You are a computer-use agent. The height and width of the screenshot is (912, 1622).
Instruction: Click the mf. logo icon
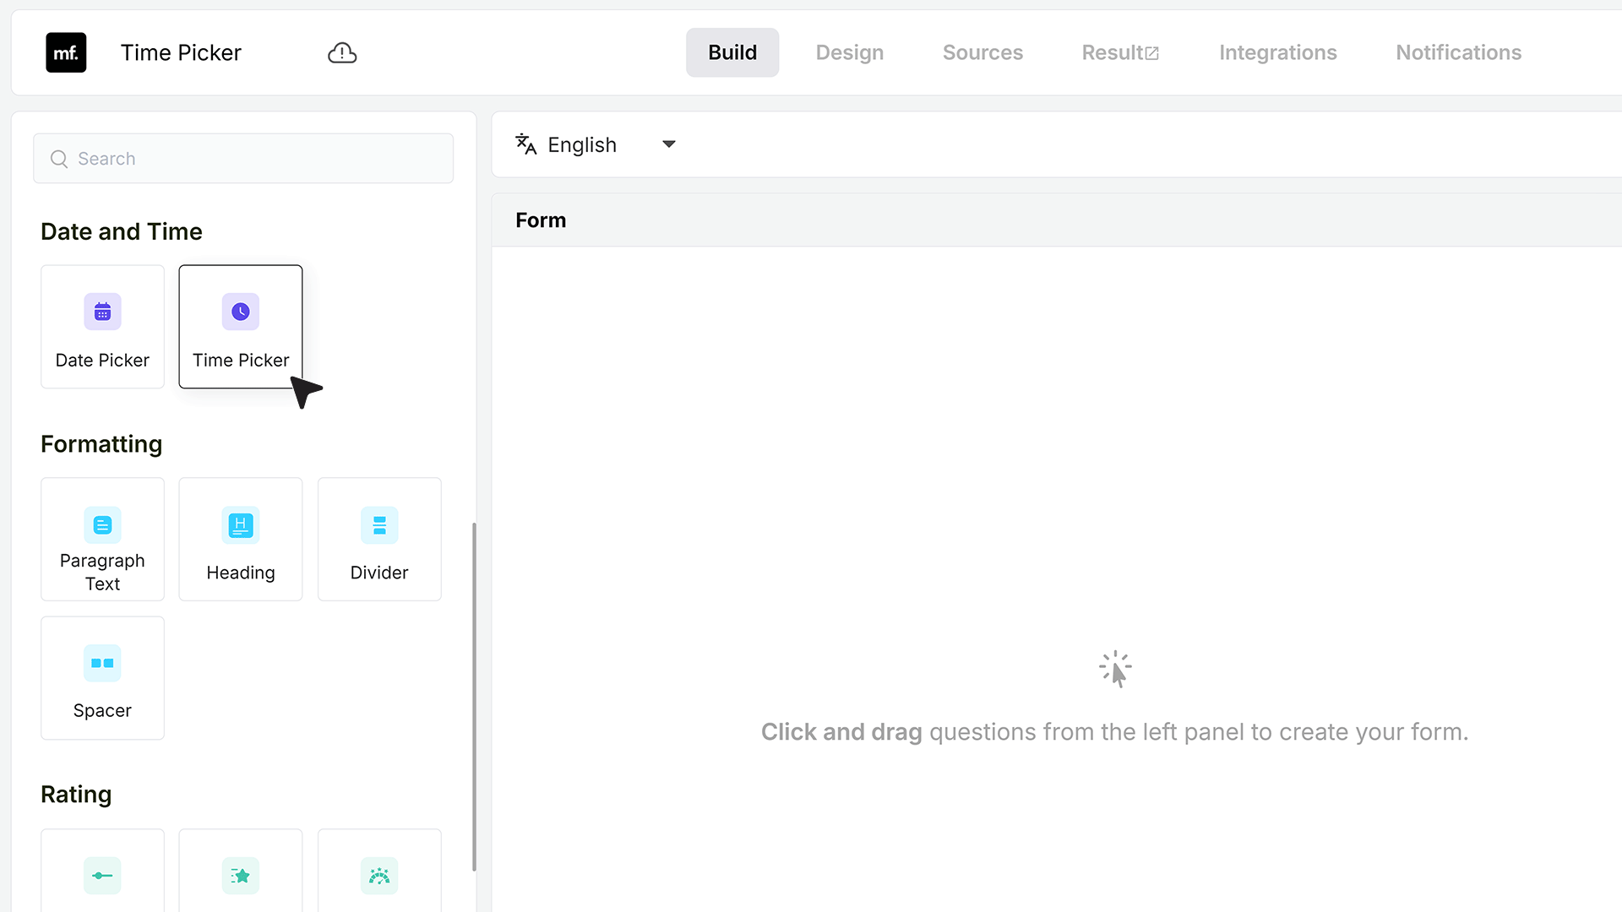(x=66, y=52)
